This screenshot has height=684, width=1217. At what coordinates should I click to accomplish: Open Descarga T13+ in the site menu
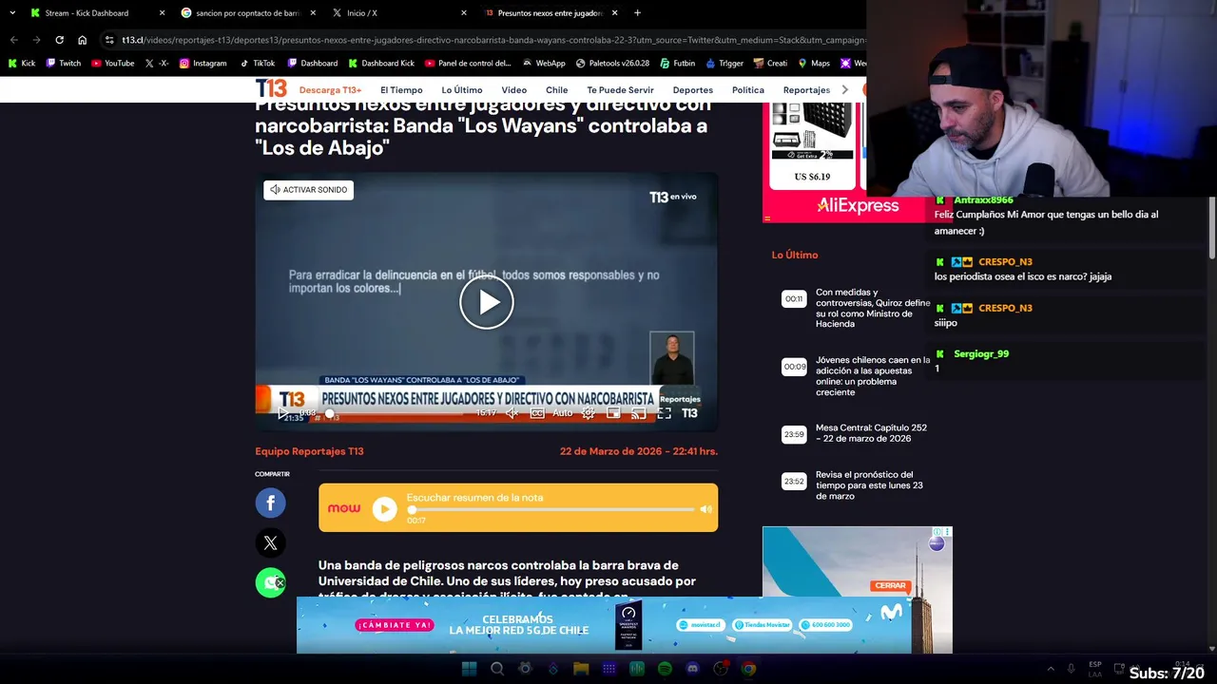330,90
